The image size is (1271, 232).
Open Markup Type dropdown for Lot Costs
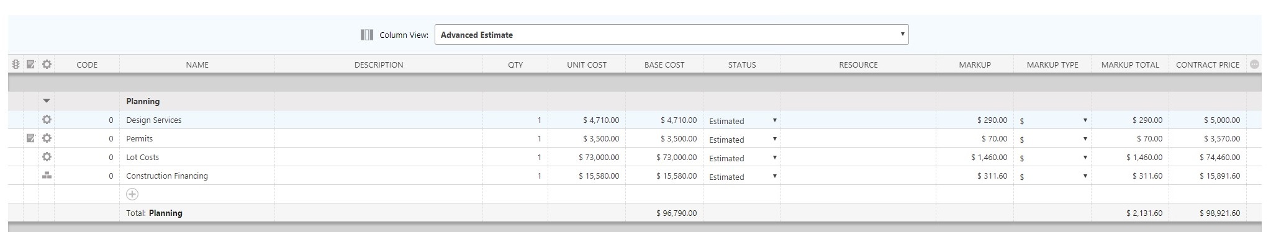pos(1053,158)
